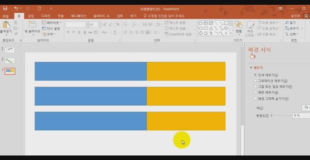Viewport: 310px width, 160px height.
Task: Switch to the Review (검토) tab
Action: (x=120, y=16)
